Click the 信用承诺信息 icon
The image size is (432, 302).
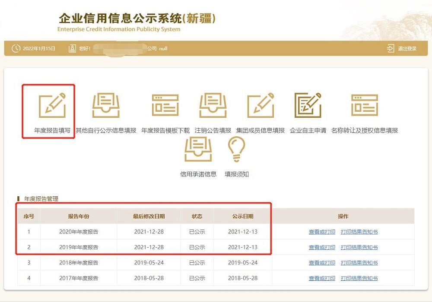coord(198,150)
